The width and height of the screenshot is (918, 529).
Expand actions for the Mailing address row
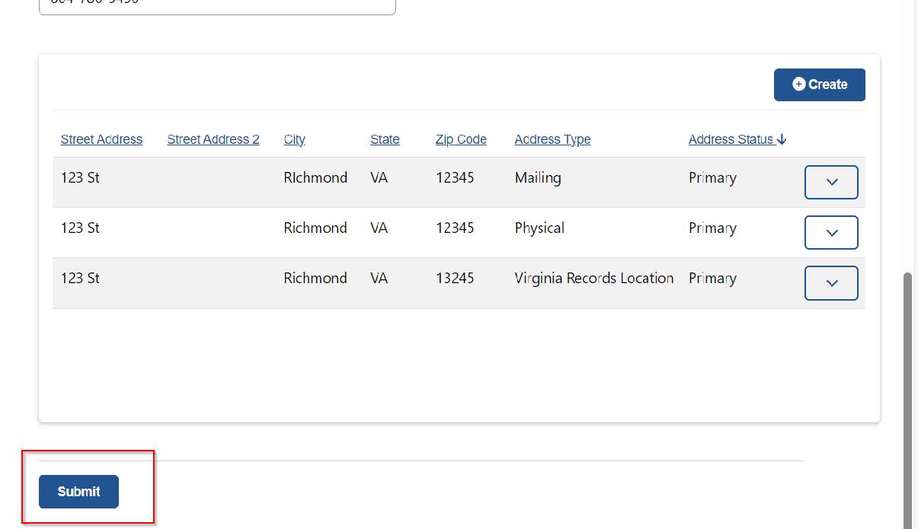pos(831,182)
